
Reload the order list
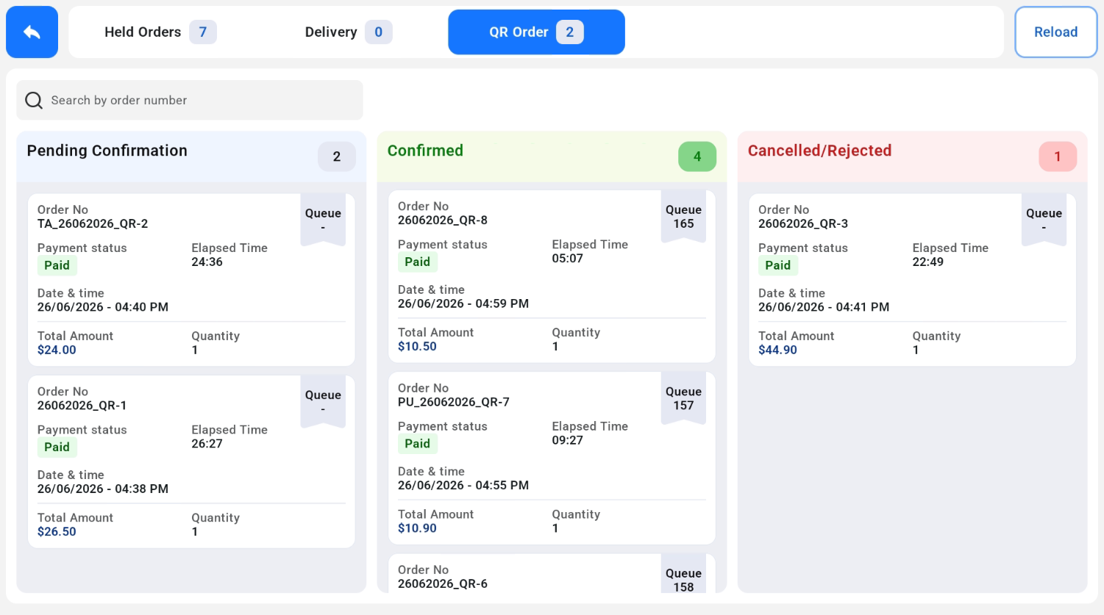coord(1055,32)
